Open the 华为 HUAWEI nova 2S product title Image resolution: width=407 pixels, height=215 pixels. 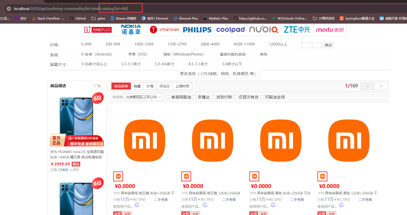pos(77,154)
